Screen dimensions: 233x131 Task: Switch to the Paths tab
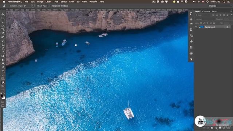click(x=214, y=11)
